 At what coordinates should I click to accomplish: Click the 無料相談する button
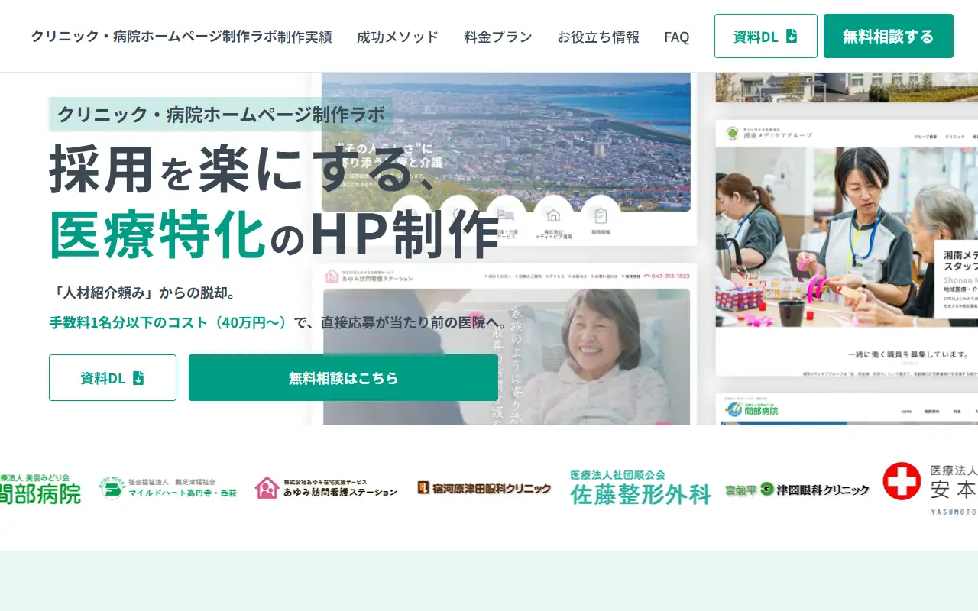pos(888,36)
